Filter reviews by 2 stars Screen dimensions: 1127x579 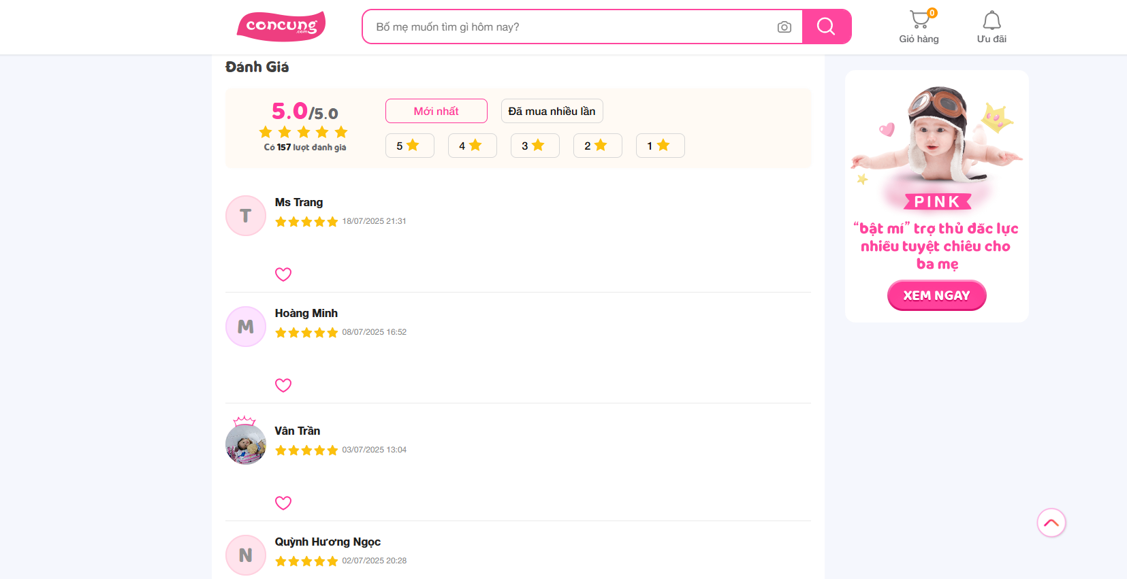(597, 146)
